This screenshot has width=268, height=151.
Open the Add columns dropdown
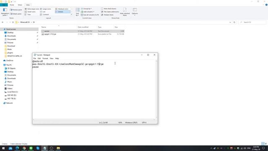(x=88, y=12)
